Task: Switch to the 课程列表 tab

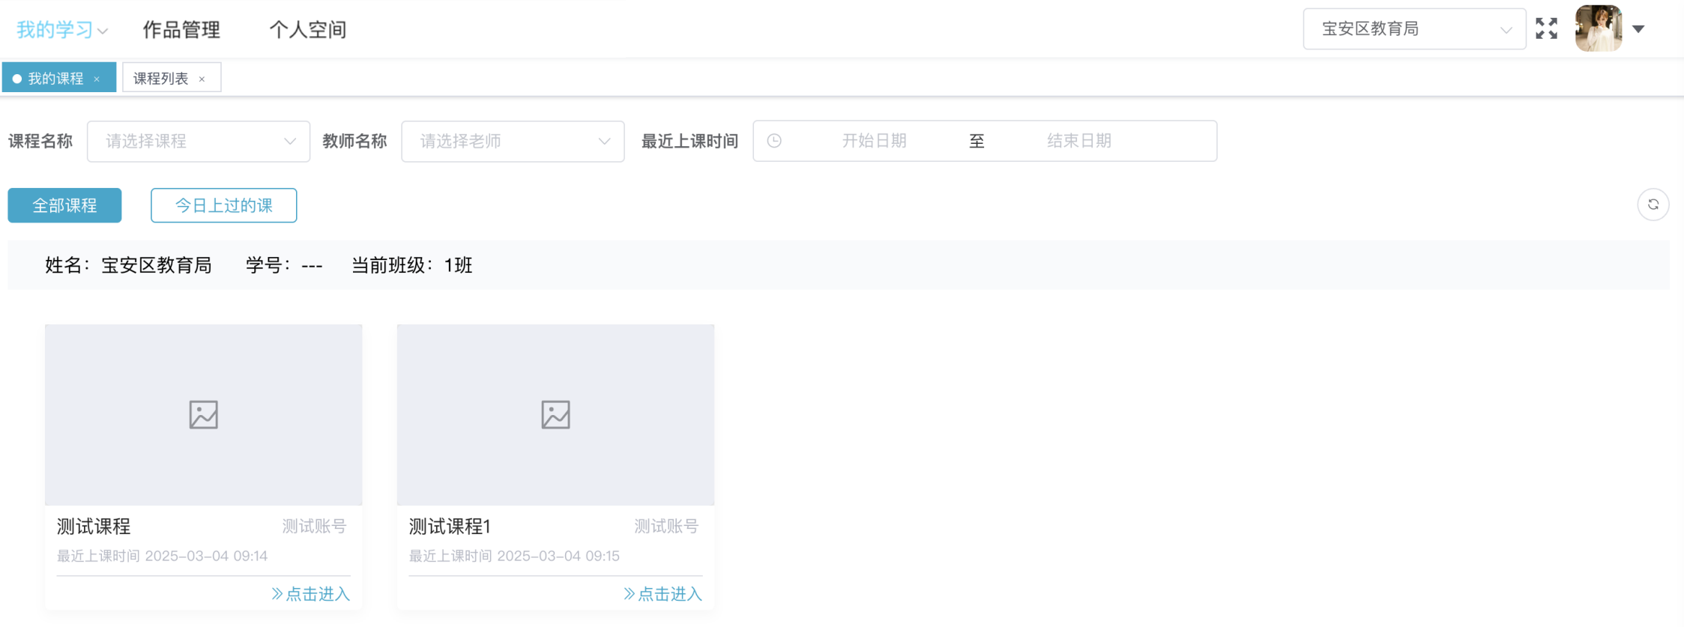Action: pos(161,79)
